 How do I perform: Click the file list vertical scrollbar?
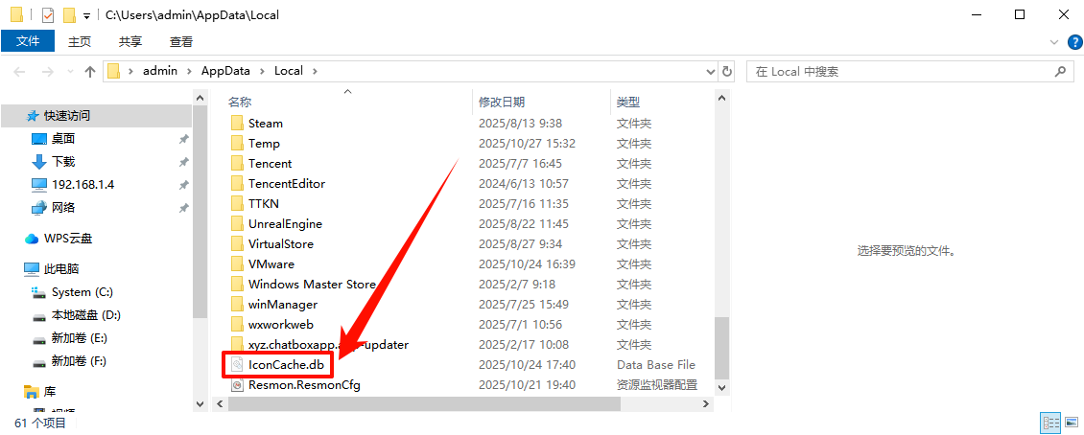point(721,348)
